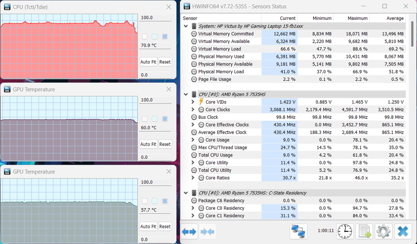
Task: Click the 100.0 maximum field in 57.7 °C graph
Action: click(155, 182)
